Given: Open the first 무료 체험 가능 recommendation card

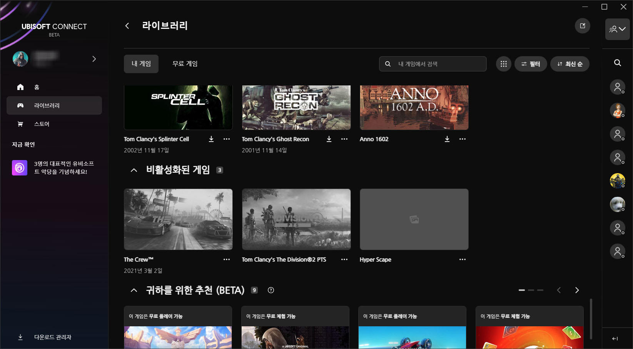Looking at the screenshot, I should tap(295, 327).
